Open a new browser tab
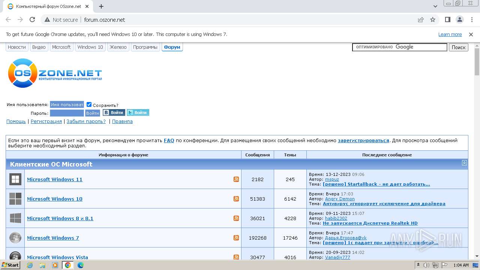Image resolution: width=480 pixels, height=270 pixels. click(101, 6)
